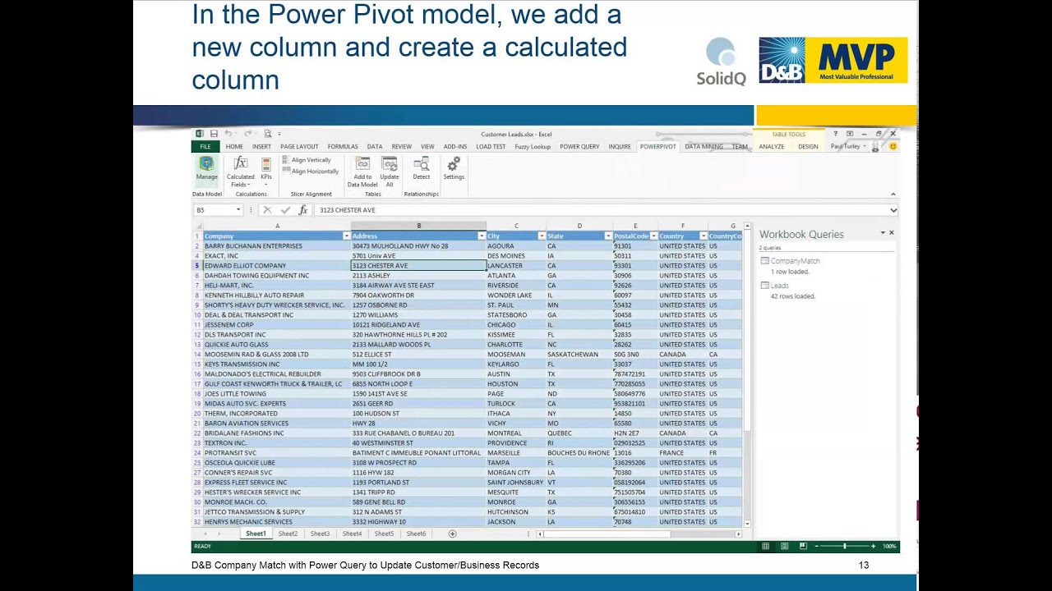Switch to the DATA MINING ribbon tab
The image size is (1052, 591).
pos(704,147)
